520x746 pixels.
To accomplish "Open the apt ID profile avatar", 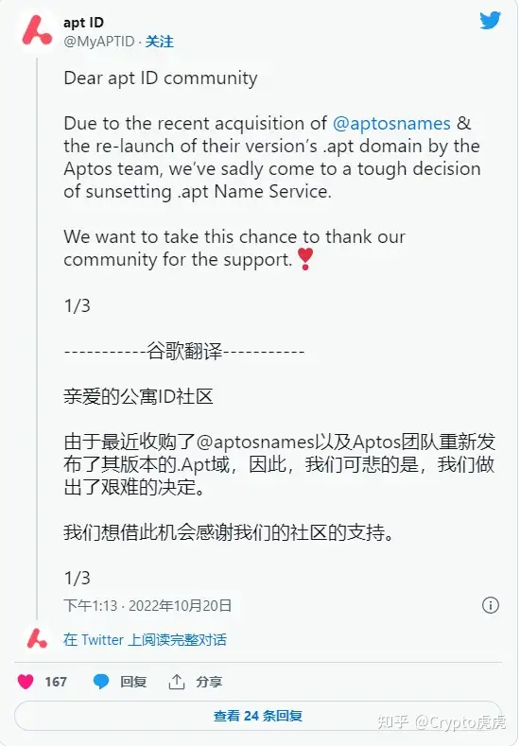I will [x=37, y=31].
